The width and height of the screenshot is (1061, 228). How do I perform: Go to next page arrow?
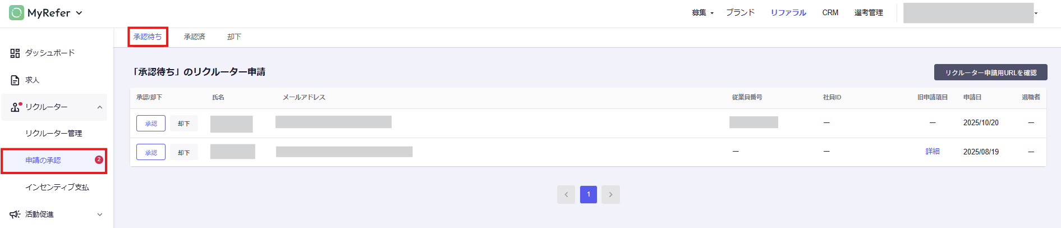coord(610,195)
